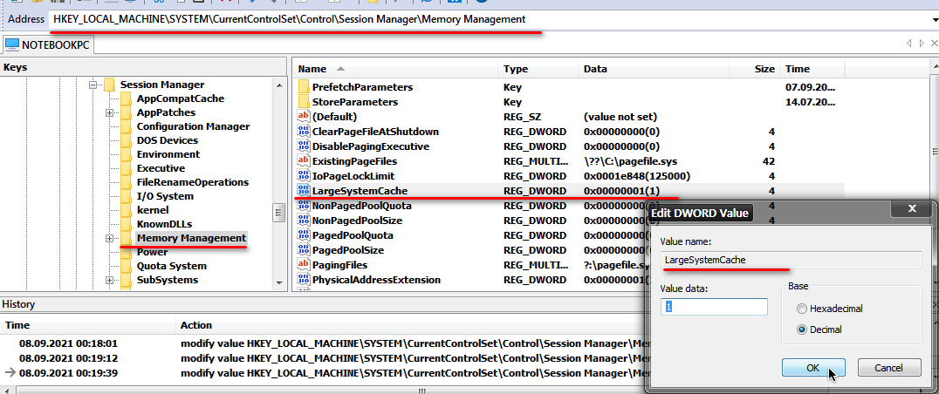
Task: Select the Memory Management key in tree
Action: click(x=191, y=238)
